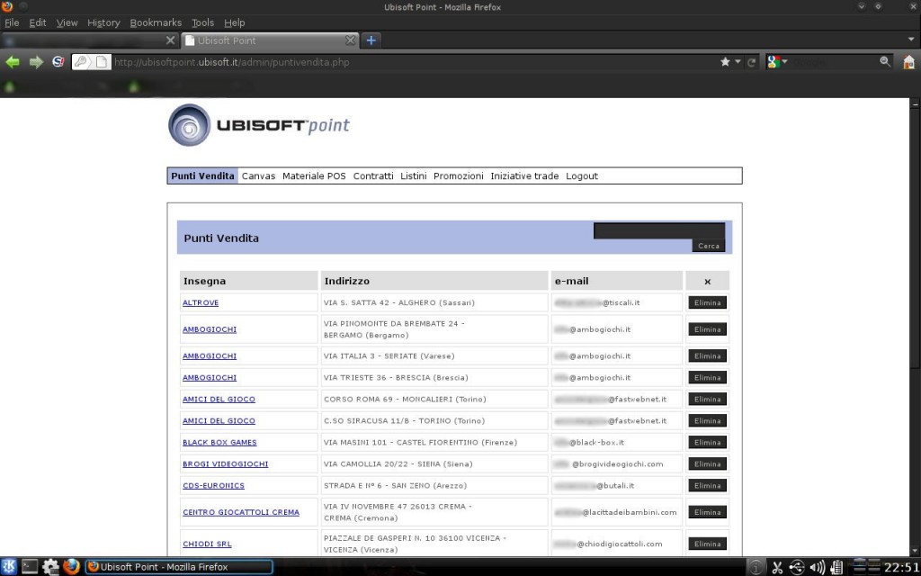921x576 pixels.
Task: Open the Edit menu
Action: (x=38, y=22)
